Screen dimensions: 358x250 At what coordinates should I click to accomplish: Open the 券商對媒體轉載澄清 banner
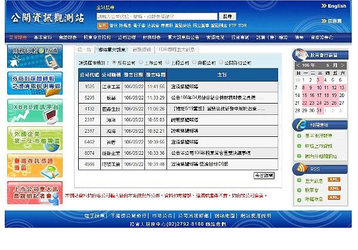tap(35, 83)
